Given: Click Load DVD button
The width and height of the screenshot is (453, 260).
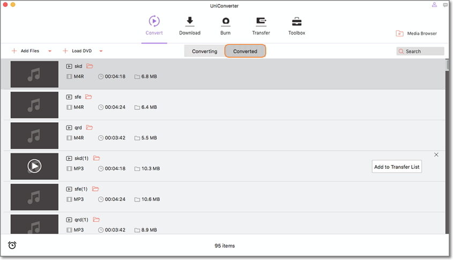Looking at the screenshot, I should click(x=77, y=51).
